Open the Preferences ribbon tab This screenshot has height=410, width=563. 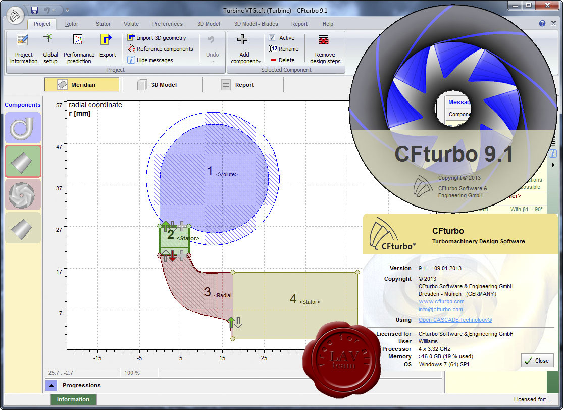click(167, 24)
